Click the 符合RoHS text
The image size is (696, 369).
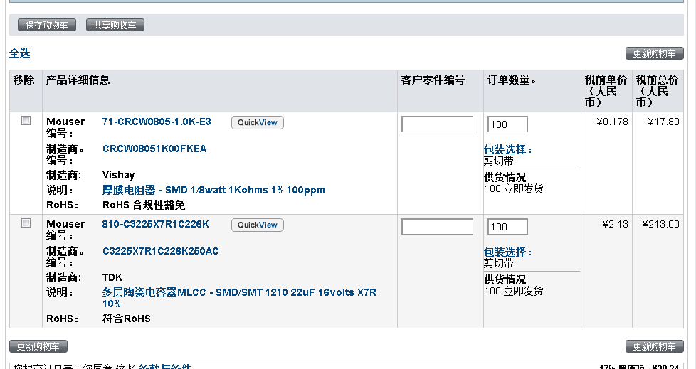(x=127, y=319)
